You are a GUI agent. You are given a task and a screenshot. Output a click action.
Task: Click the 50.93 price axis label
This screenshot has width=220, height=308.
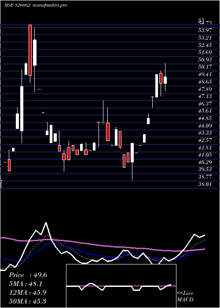tap(205, 59)
